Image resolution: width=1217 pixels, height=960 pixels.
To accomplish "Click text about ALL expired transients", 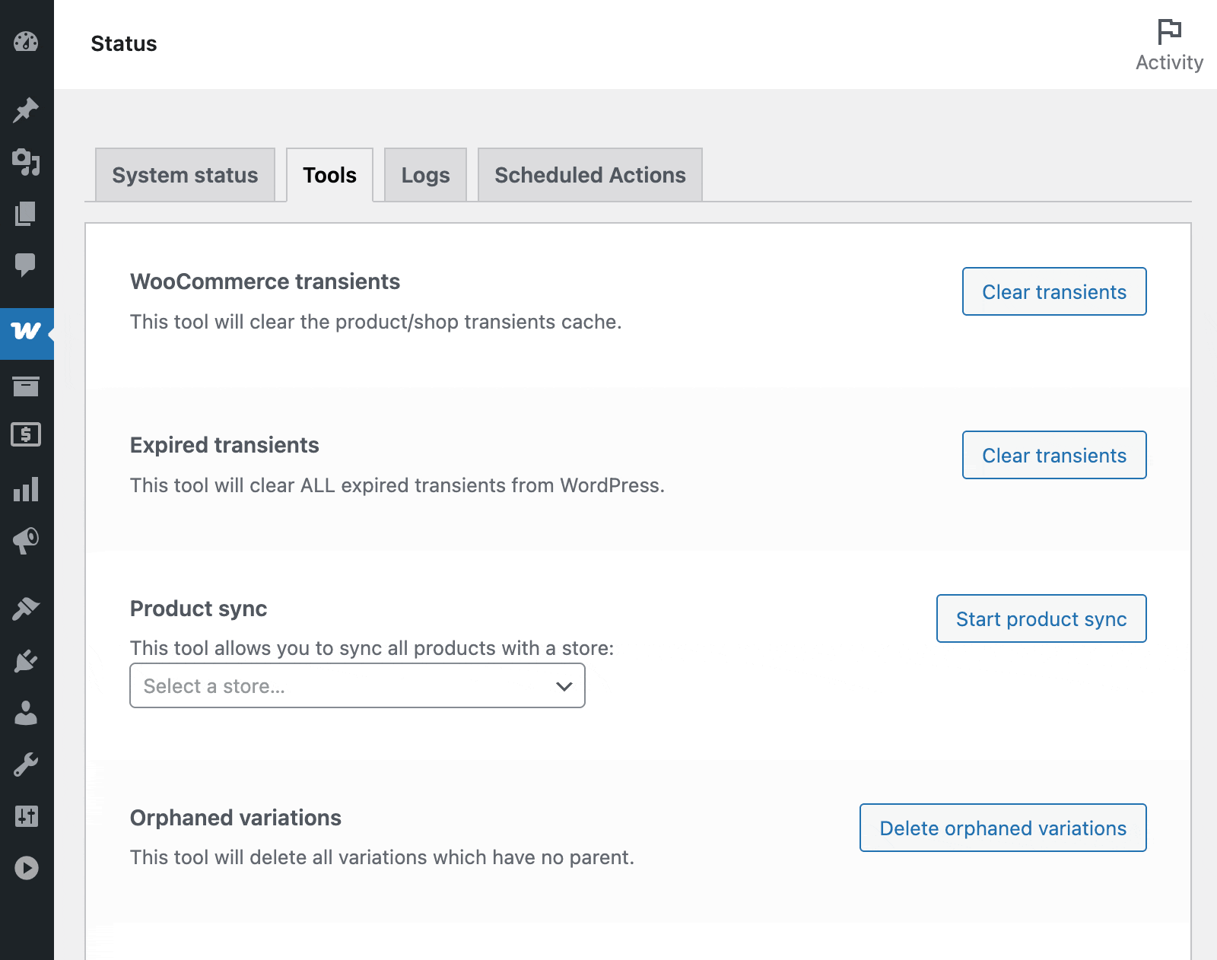I will (397, 485).
